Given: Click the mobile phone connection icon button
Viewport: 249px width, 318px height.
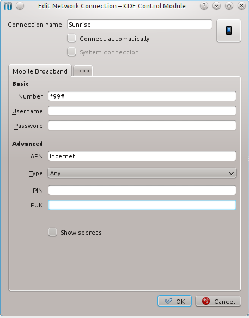Looking at the screenshot, I should (x=229, y=30).
